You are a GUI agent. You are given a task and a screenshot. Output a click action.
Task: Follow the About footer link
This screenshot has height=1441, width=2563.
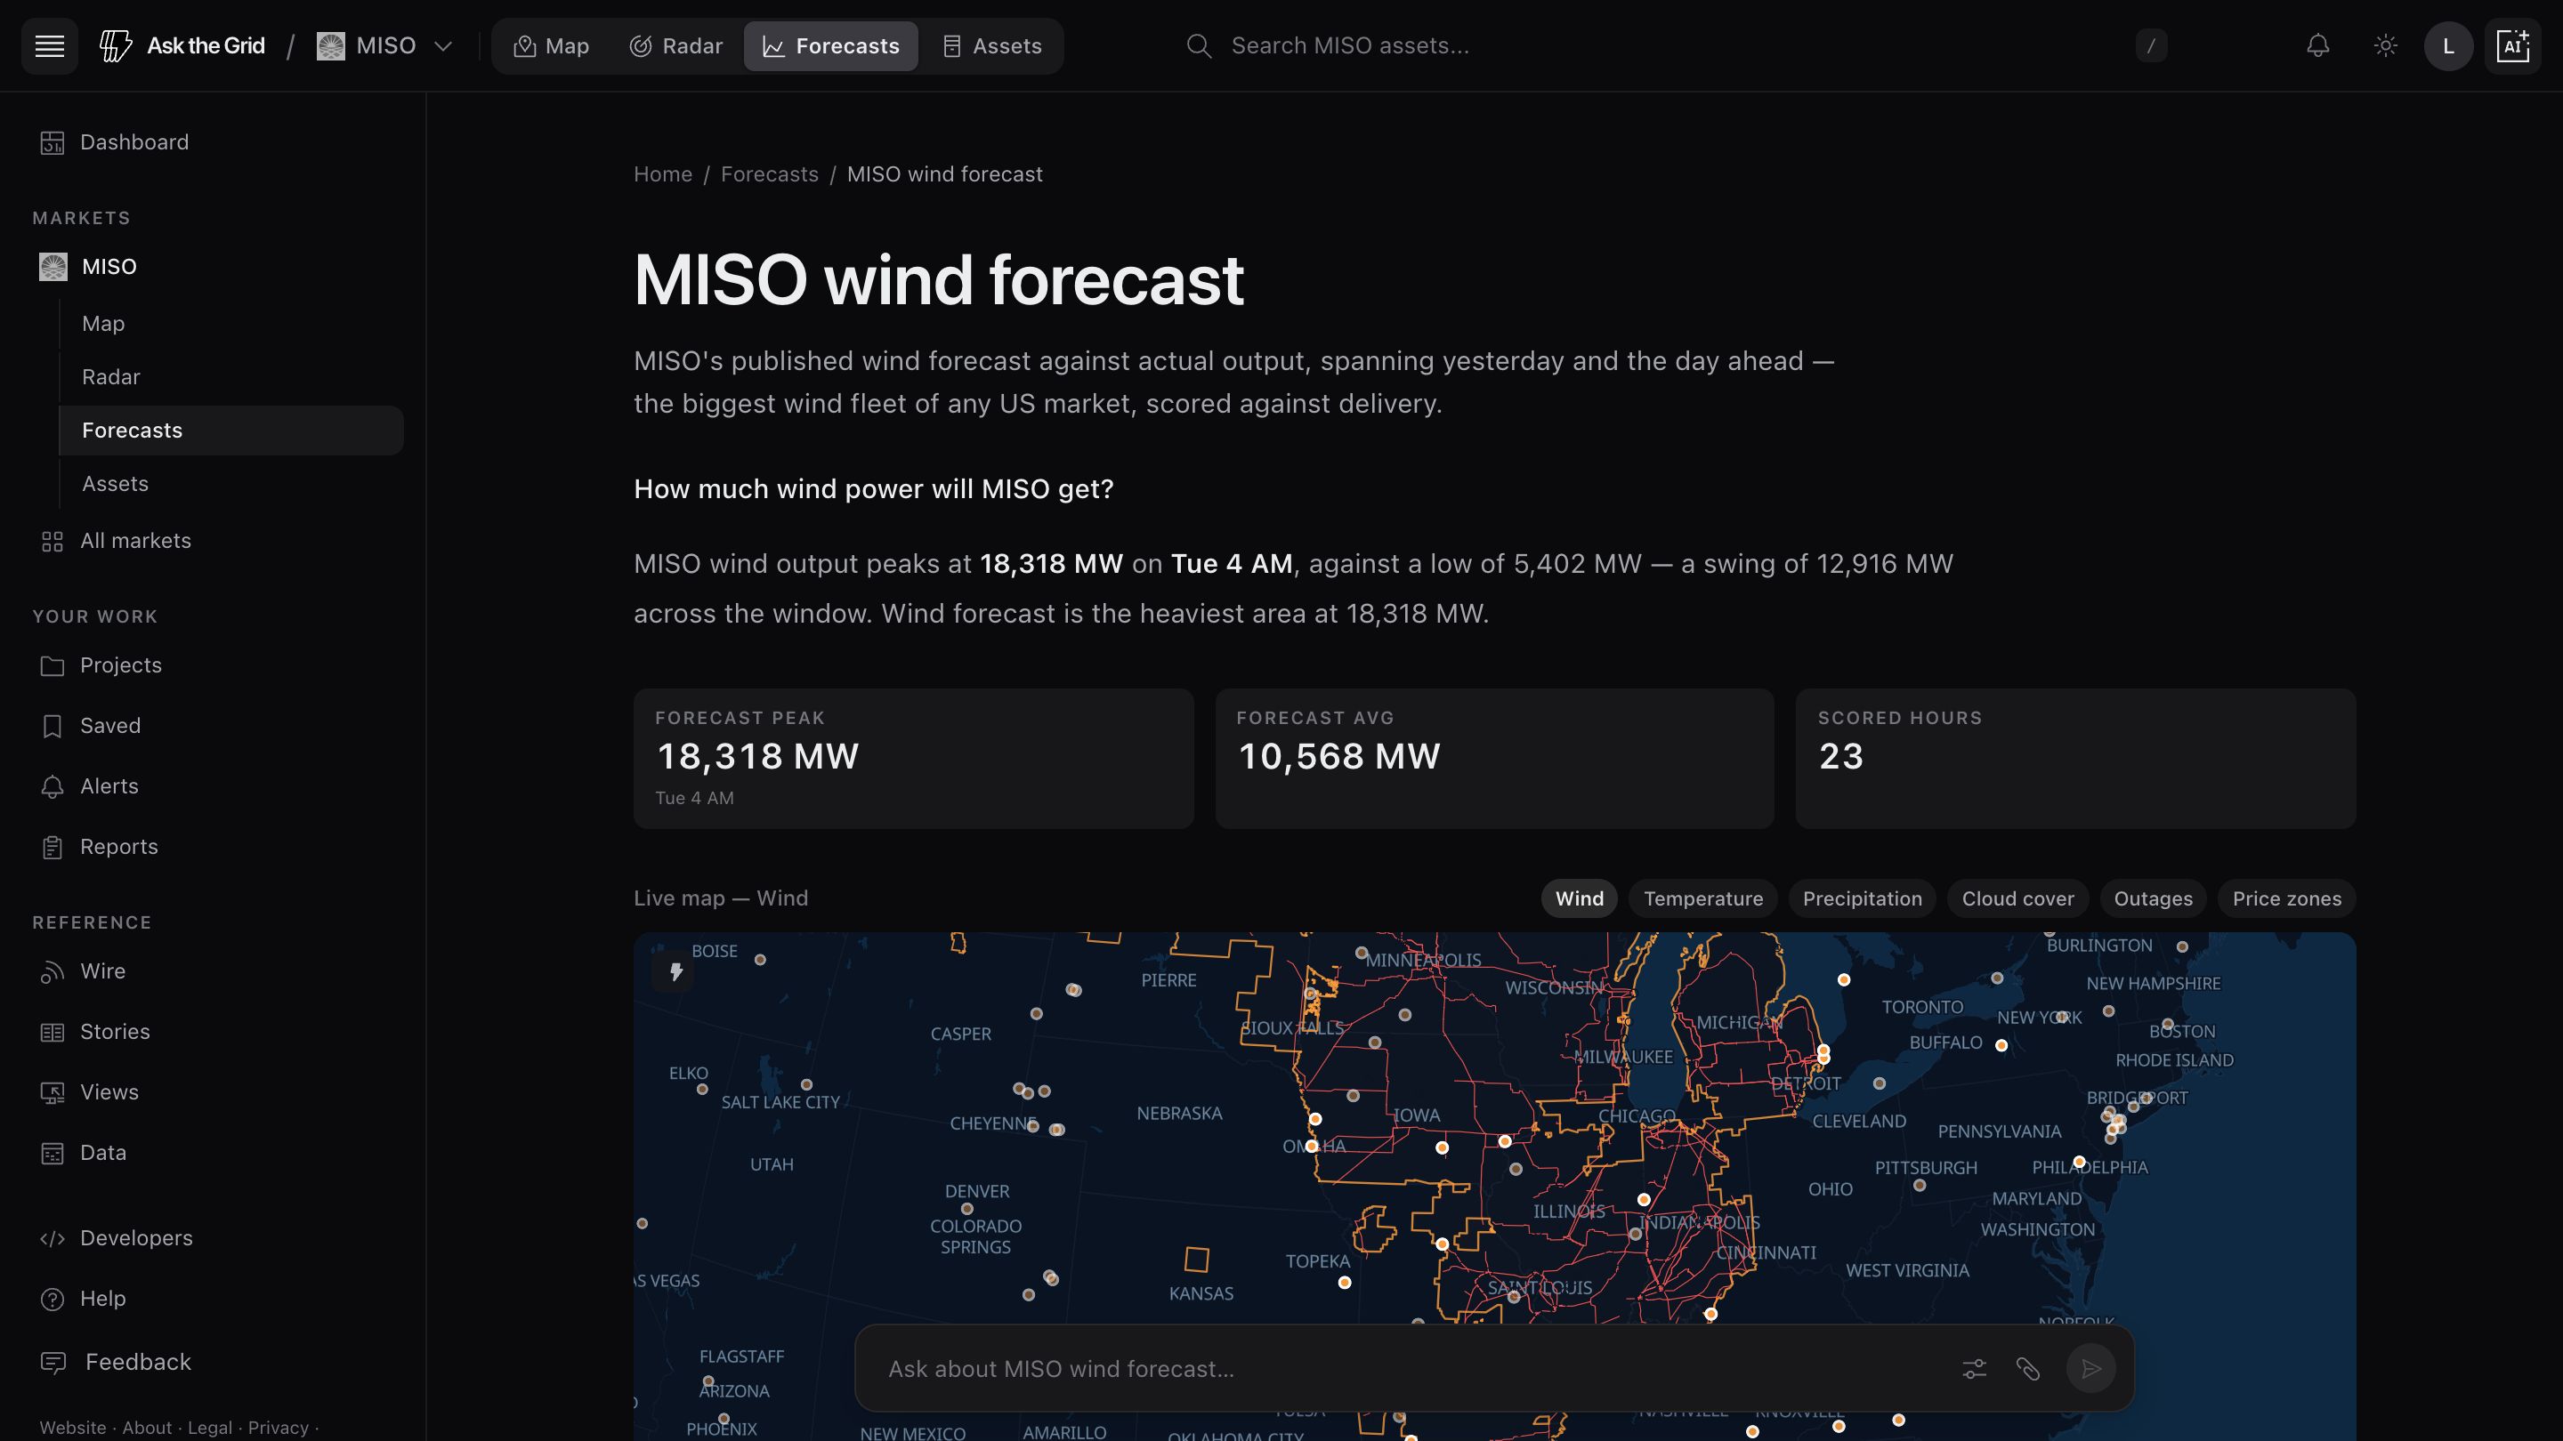(x=147, y=1427)
